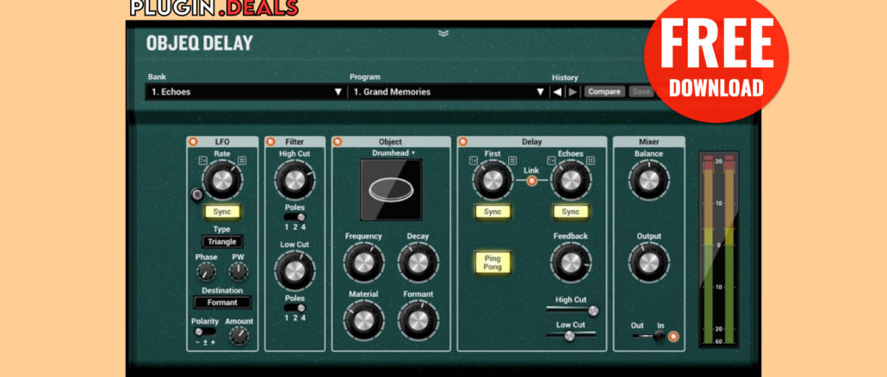Click the Delay First time knob
This screenshot has width=887, height=377.
click(492, 180)
